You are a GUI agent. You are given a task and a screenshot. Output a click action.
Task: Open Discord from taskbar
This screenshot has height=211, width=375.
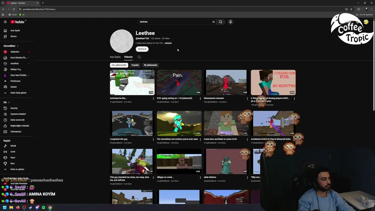[x=37, y=207]
